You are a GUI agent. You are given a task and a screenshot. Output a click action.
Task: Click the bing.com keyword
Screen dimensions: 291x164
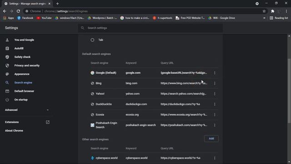pos(131,83)
